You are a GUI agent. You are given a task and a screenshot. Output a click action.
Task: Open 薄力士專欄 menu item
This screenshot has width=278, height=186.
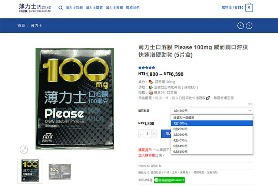click(115, 8)
